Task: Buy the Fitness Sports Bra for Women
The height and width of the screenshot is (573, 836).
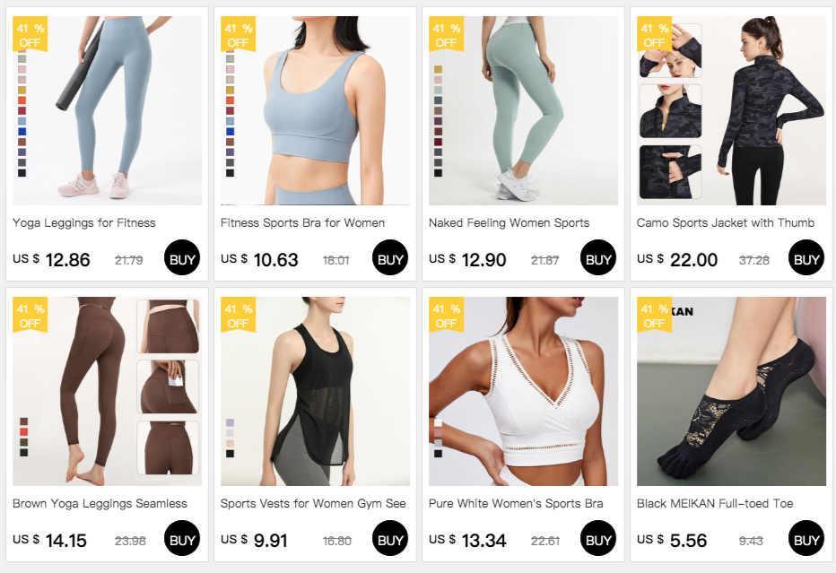Action: 389,258
